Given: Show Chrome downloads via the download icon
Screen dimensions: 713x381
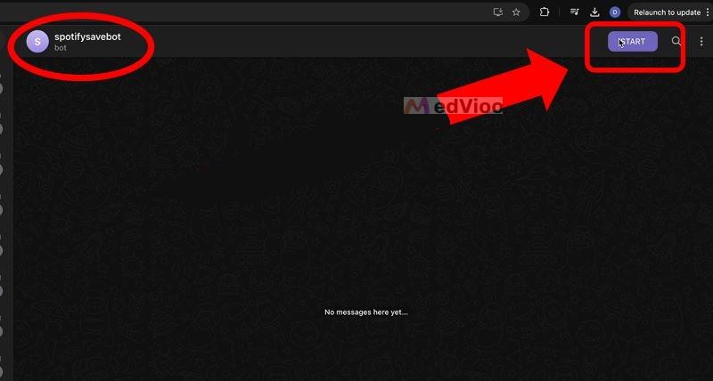Looking at the screenshot, I should (x=594, y=12).
